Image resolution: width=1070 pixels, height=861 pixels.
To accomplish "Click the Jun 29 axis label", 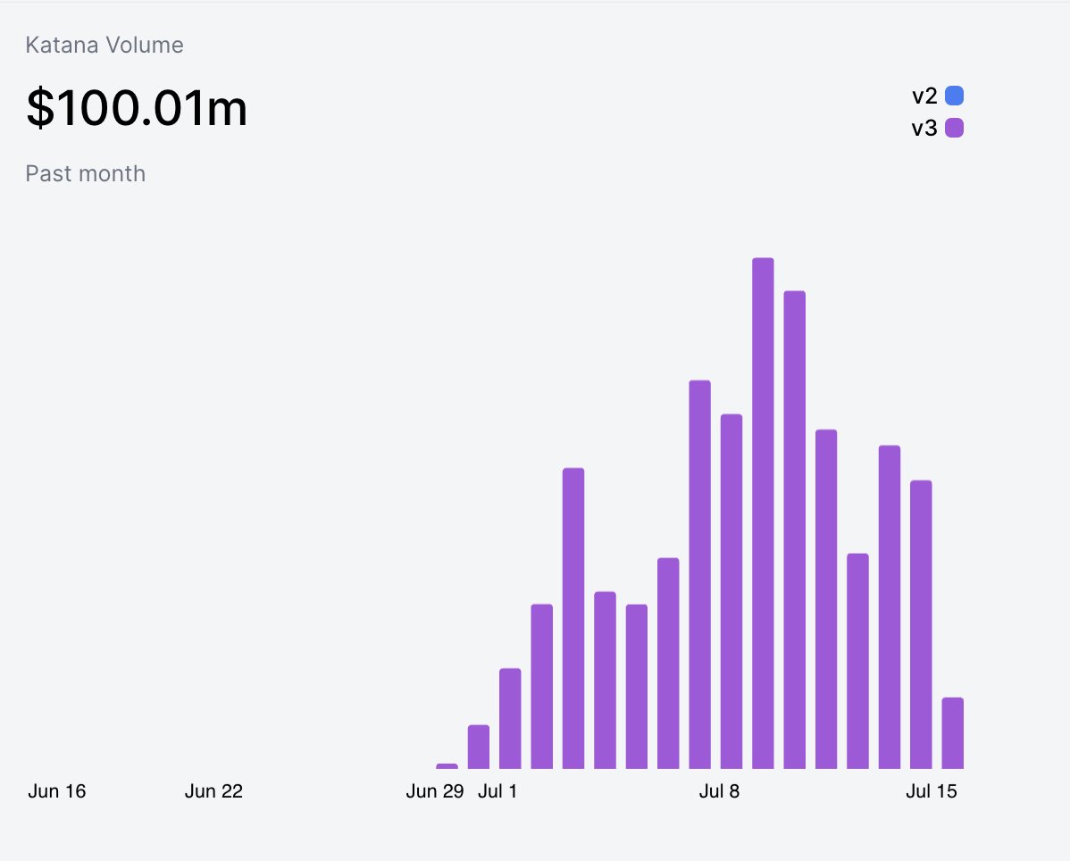I will tap(435, 791).
